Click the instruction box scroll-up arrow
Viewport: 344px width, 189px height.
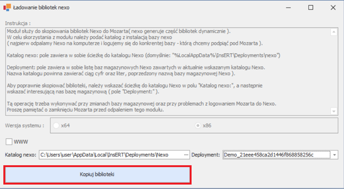333,32
